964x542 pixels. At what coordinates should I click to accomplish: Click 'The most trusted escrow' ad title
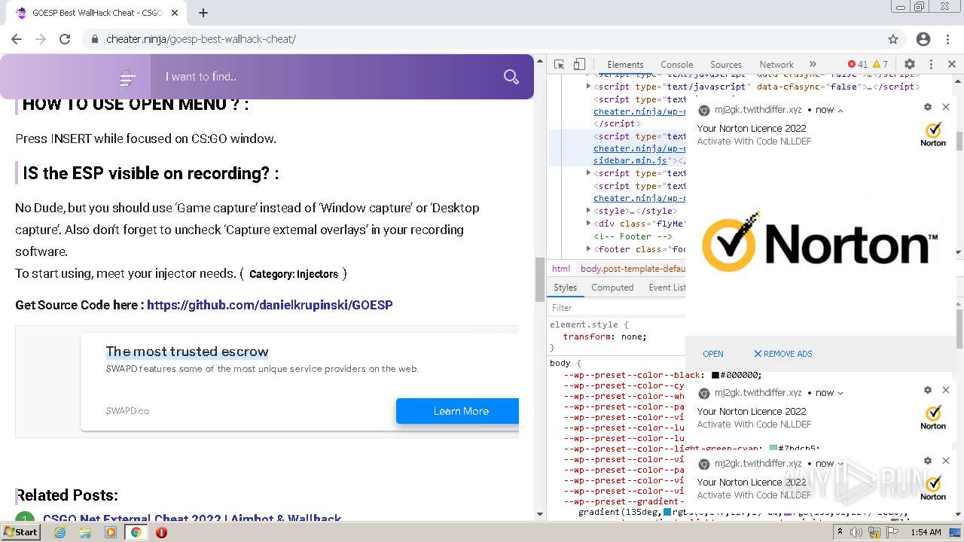(187, 352)
